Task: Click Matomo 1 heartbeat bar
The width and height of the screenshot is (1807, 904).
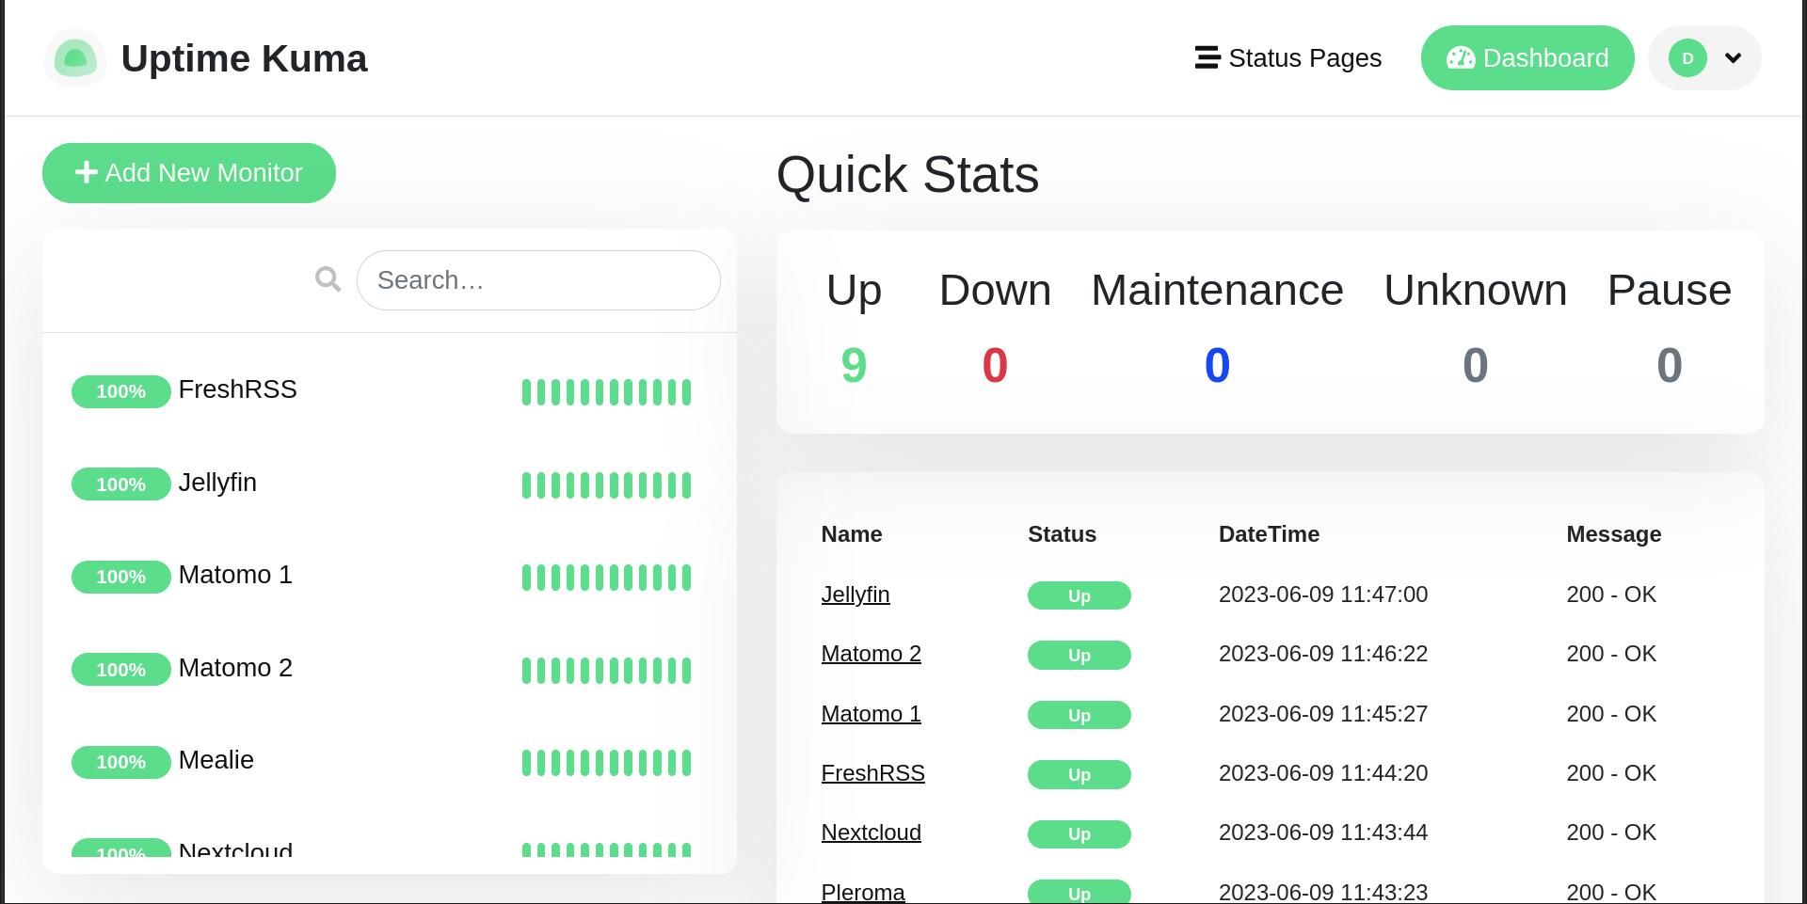Action: (606, 578)
